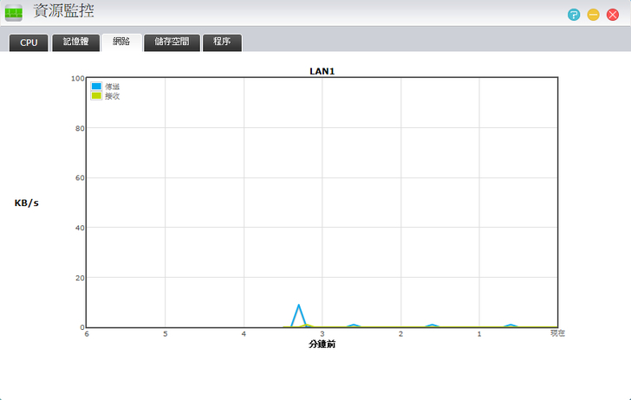The height and width of the screenshot is (400, 631).
Task: Click the blue 傳送 legend swatch
Action: coord(96,86)
